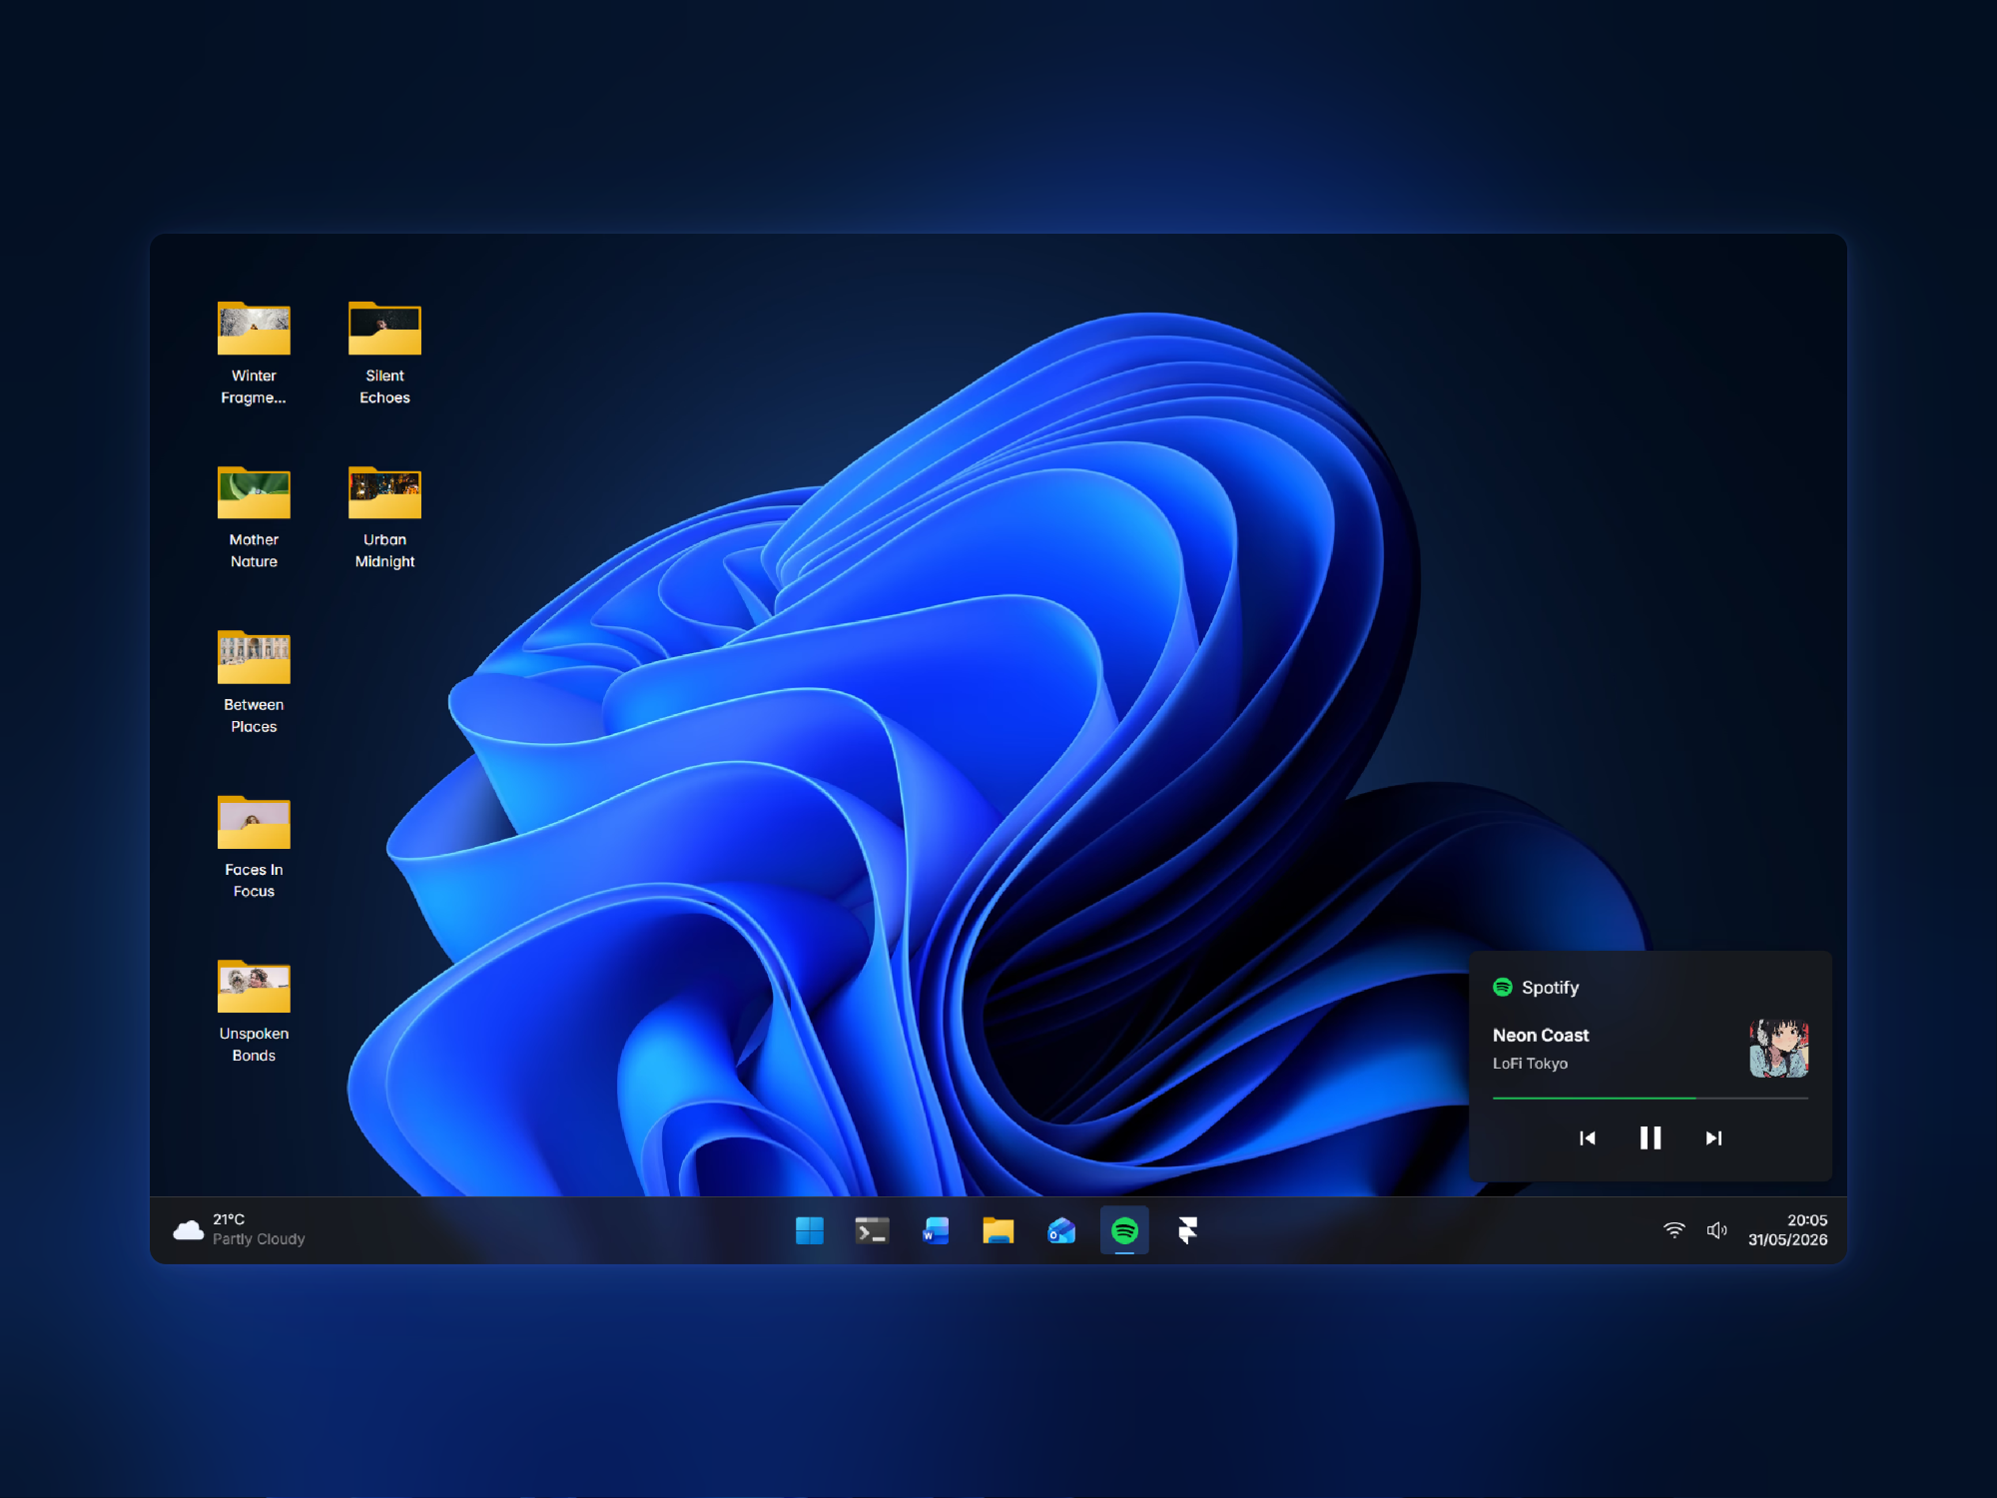
Task: Click the volume speaker icon
Action: point(1716,1230)
